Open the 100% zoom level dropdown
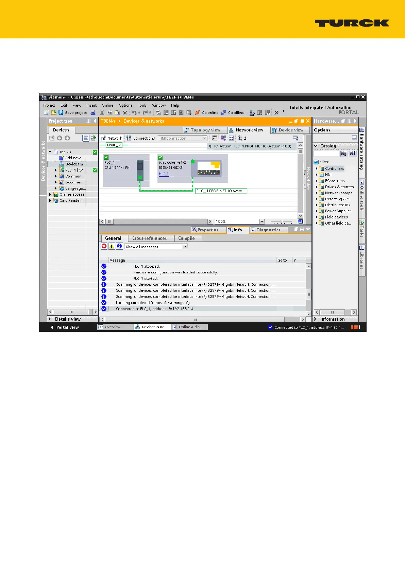This screenshot has width=405, height=572. (262, 221)
